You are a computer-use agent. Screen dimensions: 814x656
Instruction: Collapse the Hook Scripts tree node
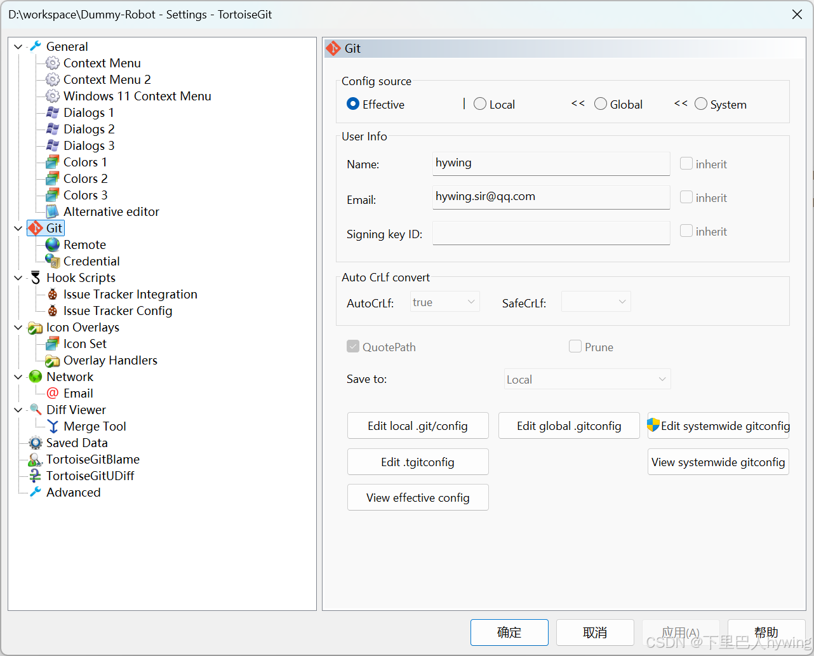(x=18, y=278)
